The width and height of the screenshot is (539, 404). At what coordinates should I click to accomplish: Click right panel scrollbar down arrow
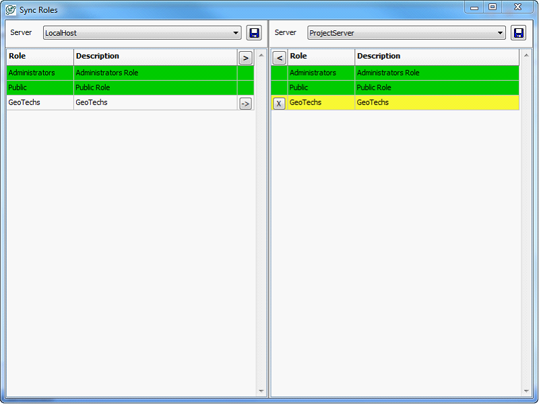pyautogui.click(x=526, y=391)
